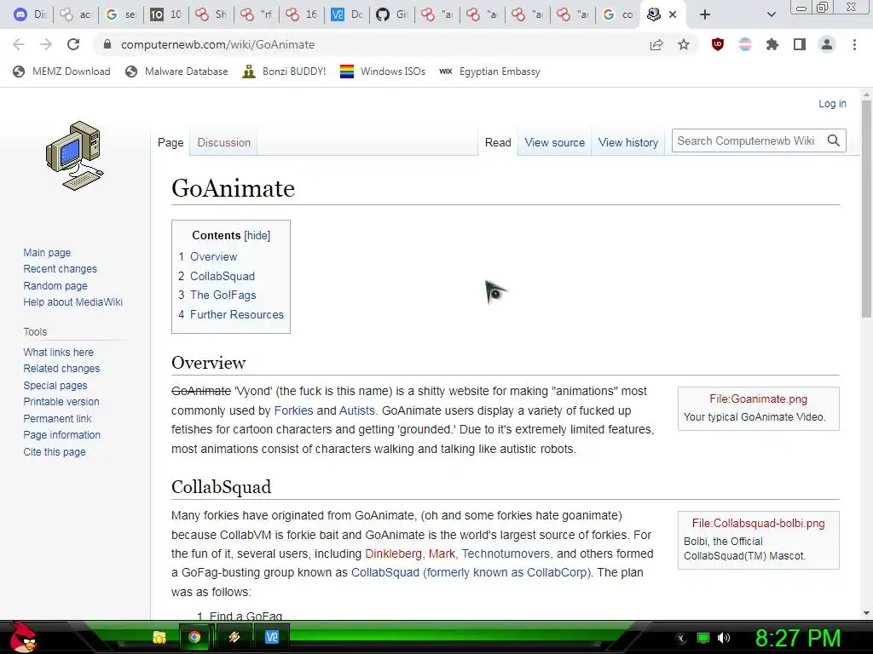Click the green monitor network tray icon
Image resolution: width=873 pixels, height=654 pixels.
click(703, 638)
